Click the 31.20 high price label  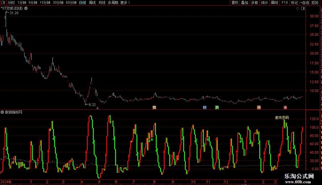tap(14, 13)
